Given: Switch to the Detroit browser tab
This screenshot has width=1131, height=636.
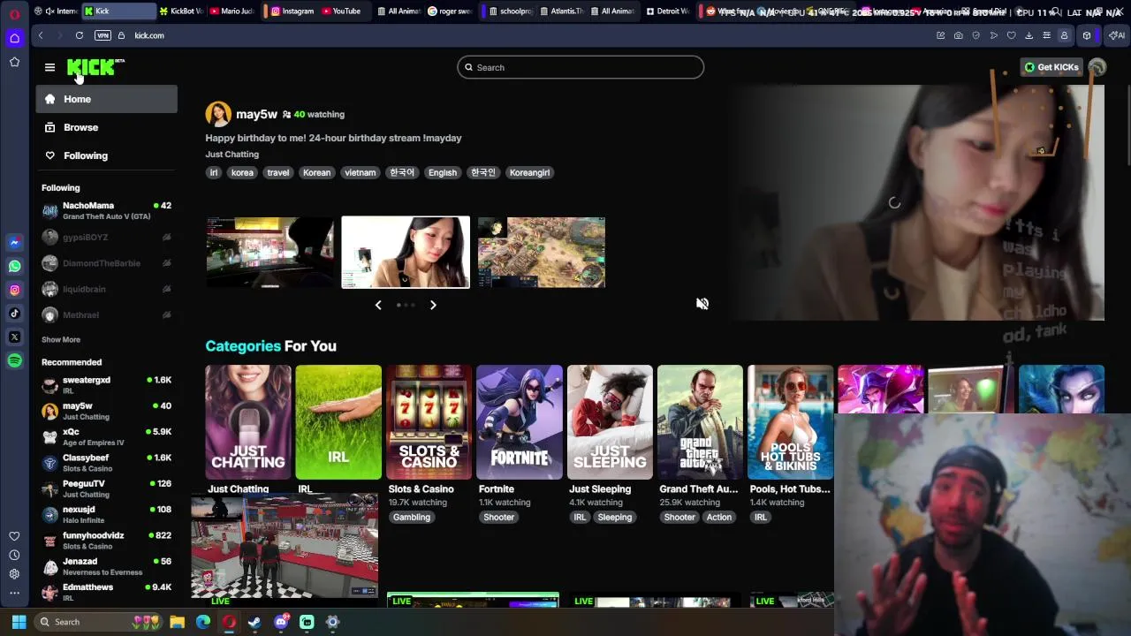Looking at the screenshot, I should [x=668, y=11].
